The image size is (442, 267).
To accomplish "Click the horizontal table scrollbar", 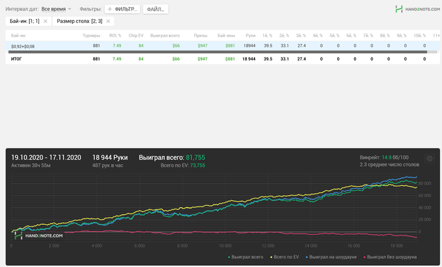I will pos(218,52).
